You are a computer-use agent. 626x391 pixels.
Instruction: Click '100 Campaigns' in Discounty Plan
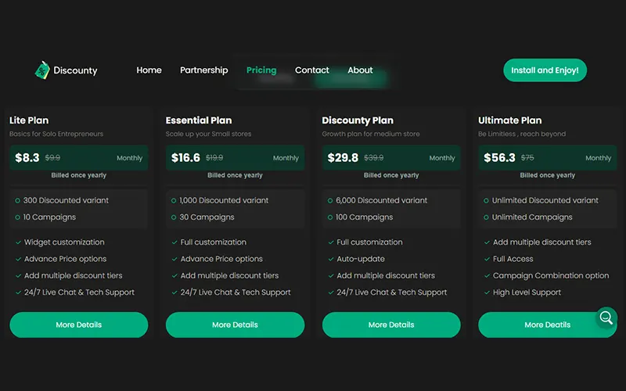[364, 217]
